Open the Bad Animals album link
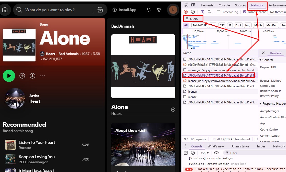 68,54
